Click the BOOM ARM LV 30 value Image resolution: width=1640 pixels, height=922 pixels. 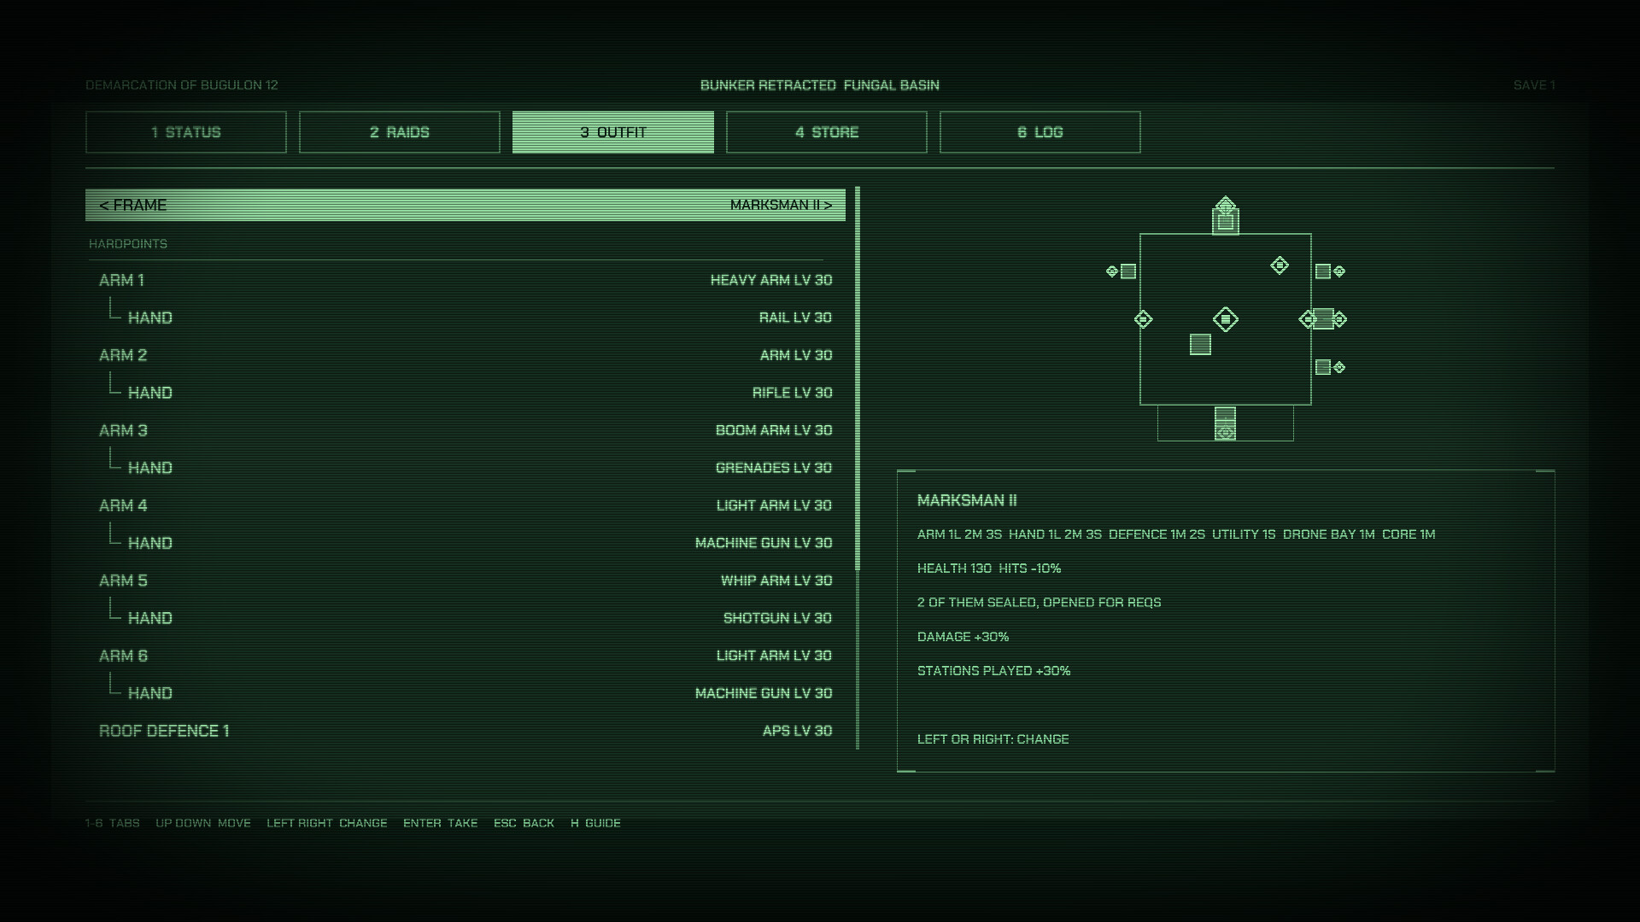point(774,430)
